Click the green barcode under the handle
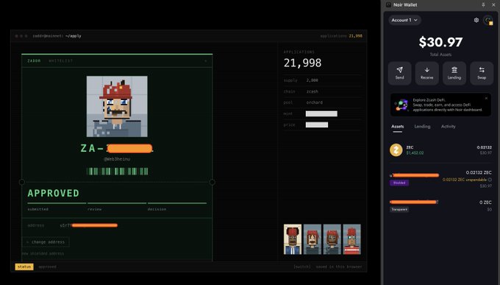Screen dimensions: 500x285 [118, 172]
